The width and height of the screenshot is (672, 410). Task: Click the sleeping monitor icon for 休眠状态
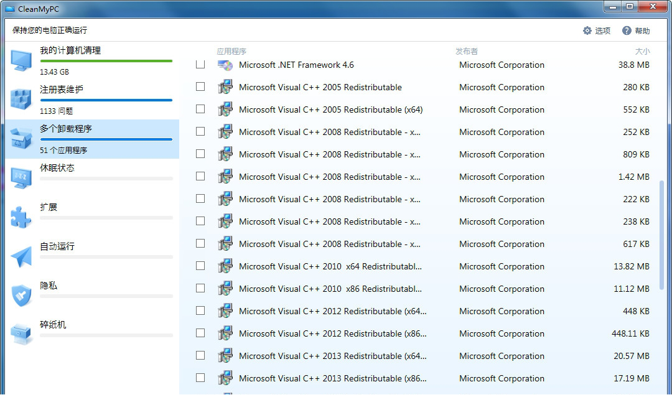pos(21,178)
